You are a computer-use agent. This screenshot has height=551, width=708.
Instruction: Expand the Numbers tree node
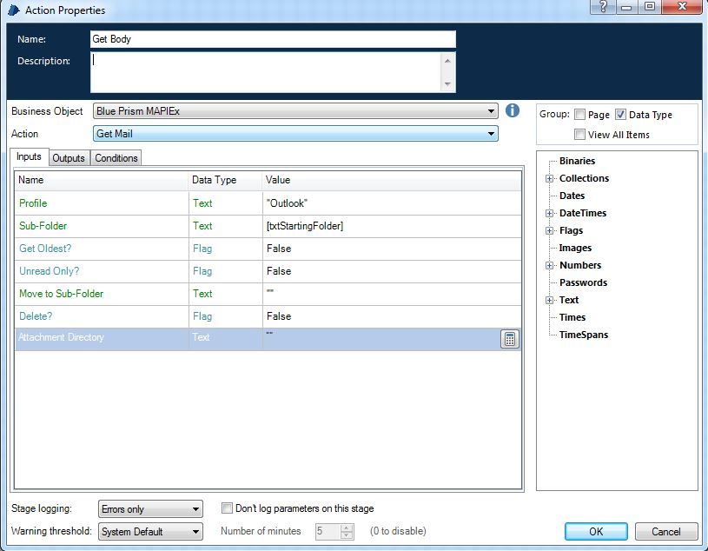click(549, 266)
